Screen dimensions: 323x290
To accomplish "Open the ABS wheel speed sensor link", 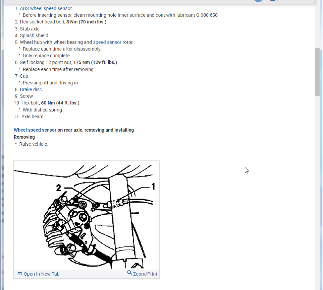I will (x=46, y=8).
